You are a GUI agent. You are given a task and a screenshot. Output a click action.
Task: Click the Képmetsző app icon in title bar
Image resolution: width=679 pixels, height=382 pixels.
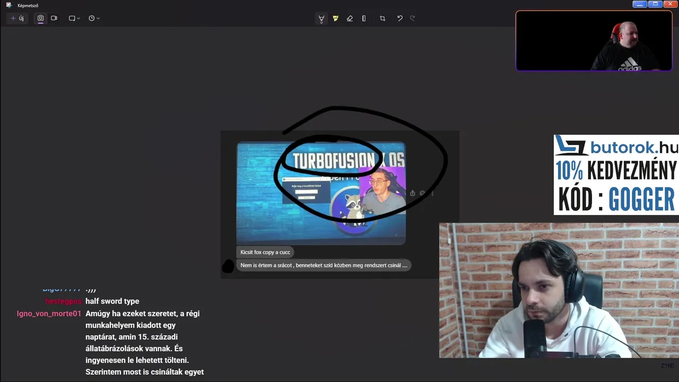pyautogui.click(x=8, y=5)
